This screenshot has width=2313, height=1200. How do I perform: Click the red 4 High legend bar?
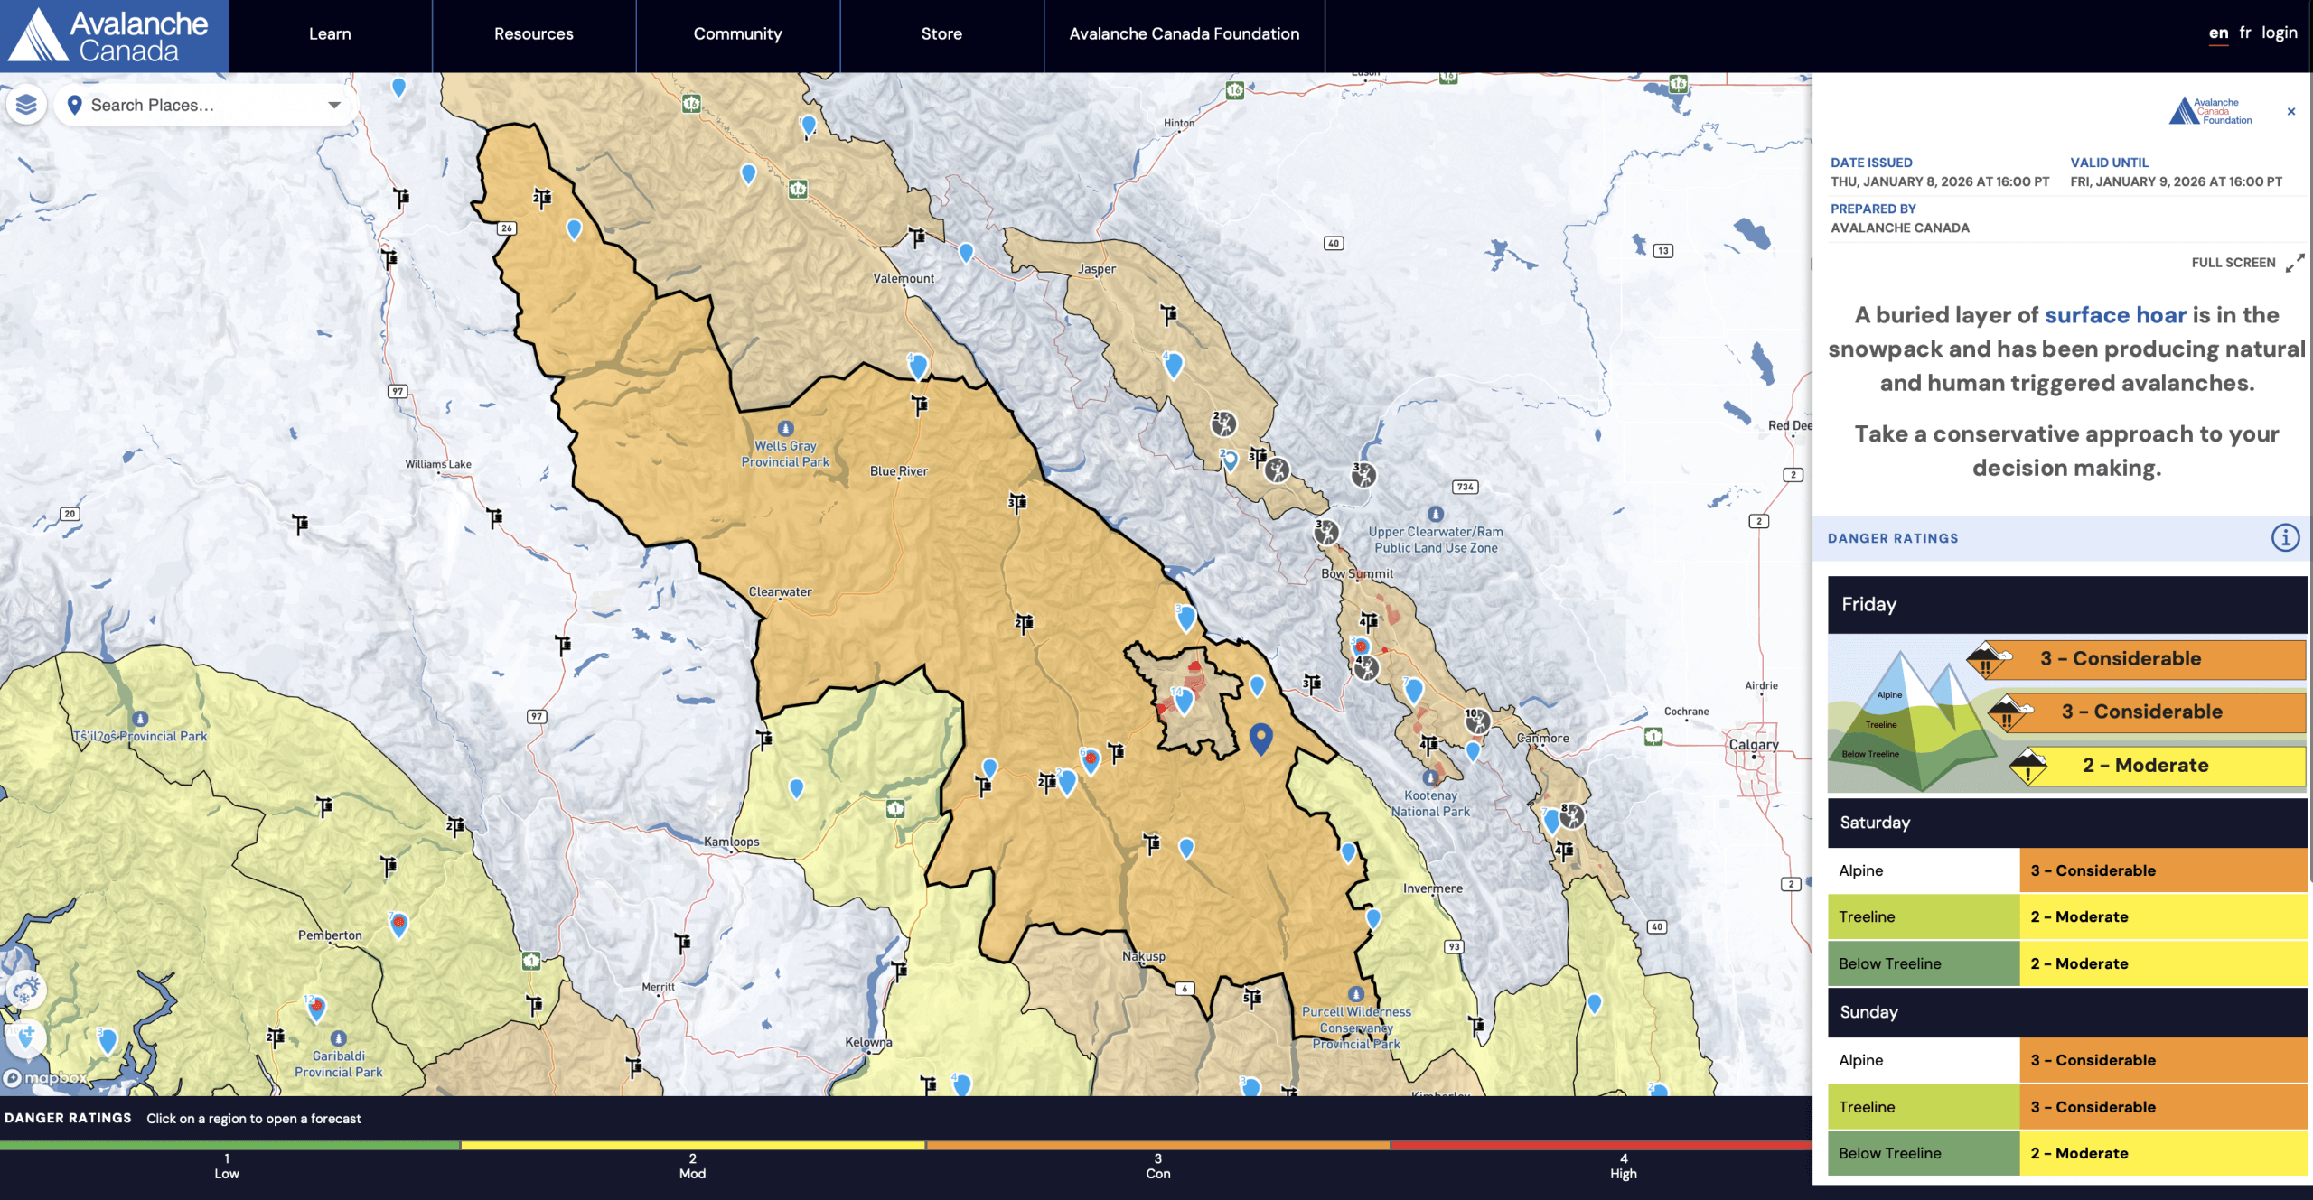[x=1622, y=1145]
